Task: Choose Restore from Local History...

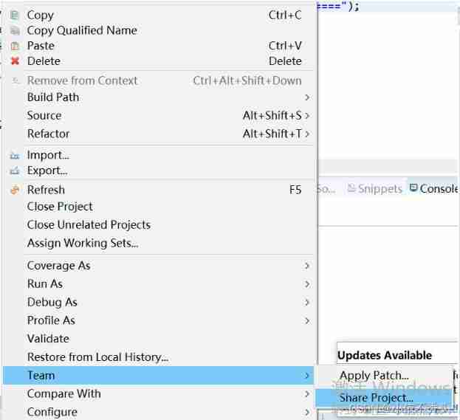Action: click(x=97, y=357)
